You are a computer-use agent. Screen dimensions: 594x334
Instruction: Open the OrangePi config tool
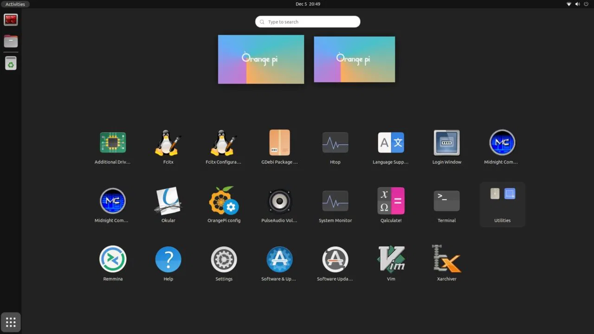coord(224,201)
